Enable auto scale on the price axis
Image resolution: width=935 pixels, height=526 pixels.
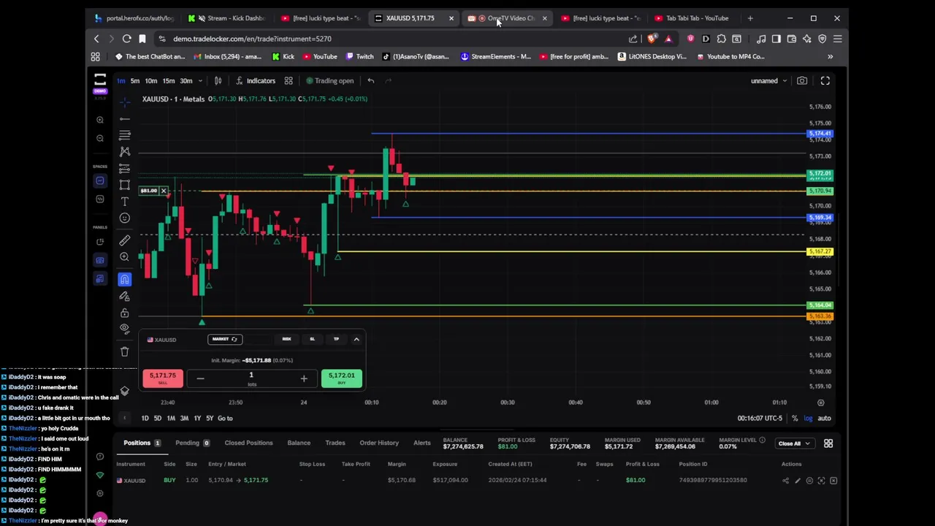824,419
